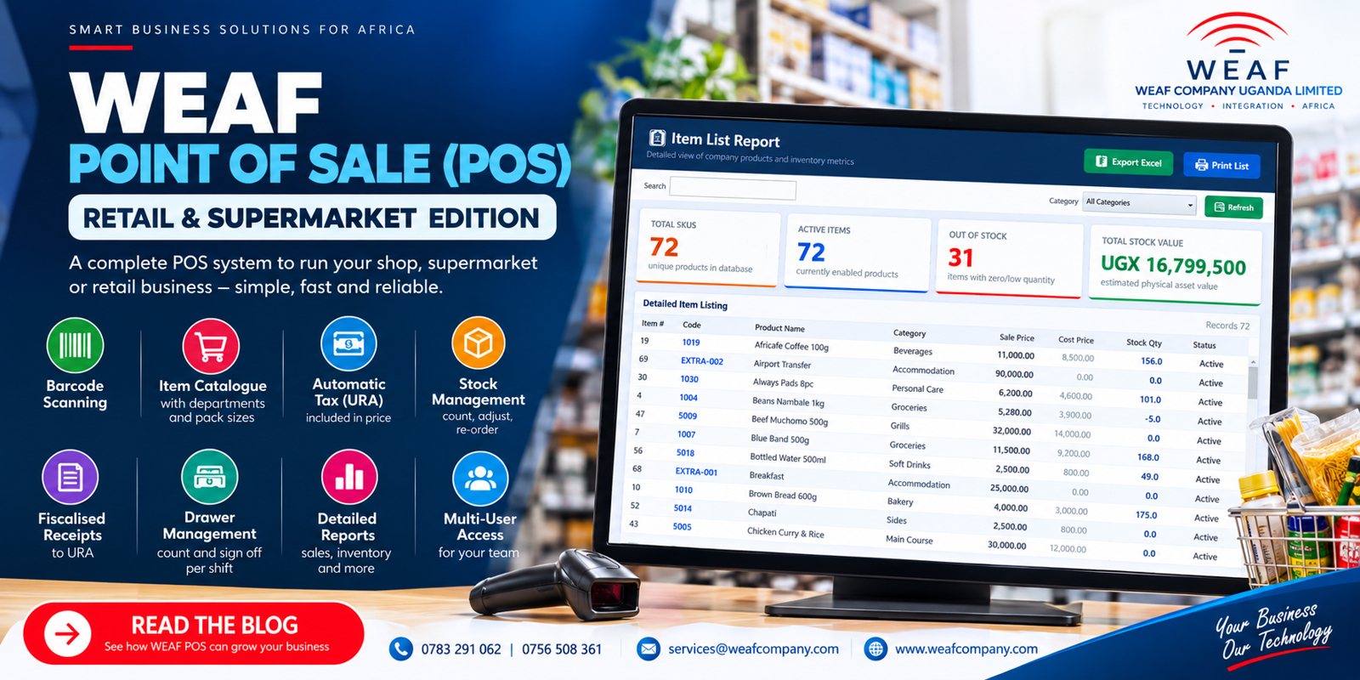Click product Always Pads 8pc
1360x680 pixels.
tap(783, 382)
